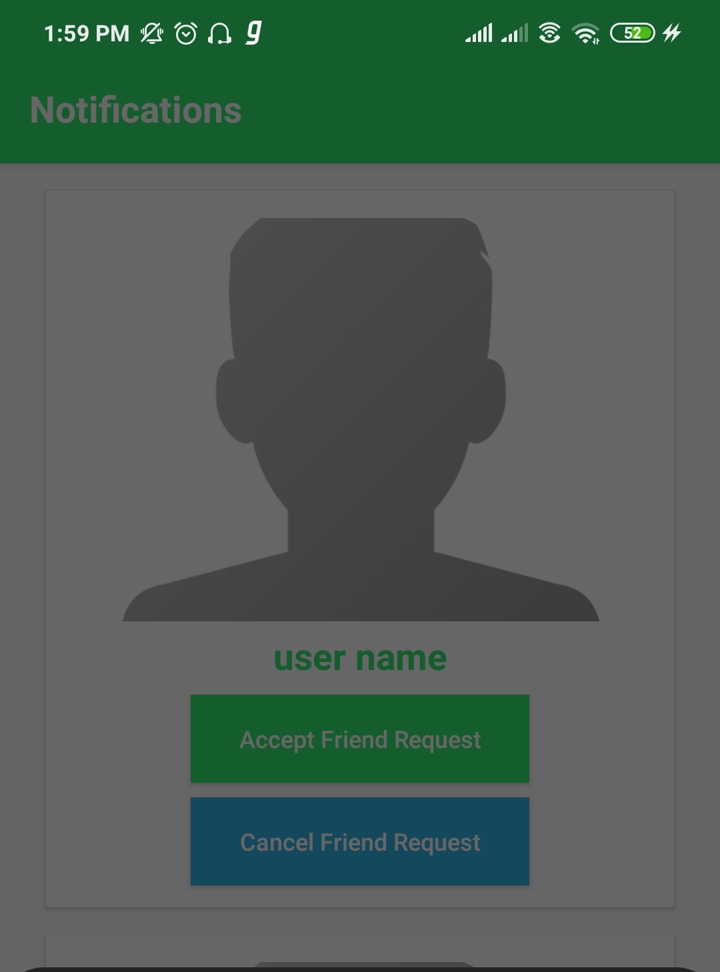This screenshot has width=720, height=972.
Task: Tap the Wi-Fi status icon
Action: tap(586, 33)
